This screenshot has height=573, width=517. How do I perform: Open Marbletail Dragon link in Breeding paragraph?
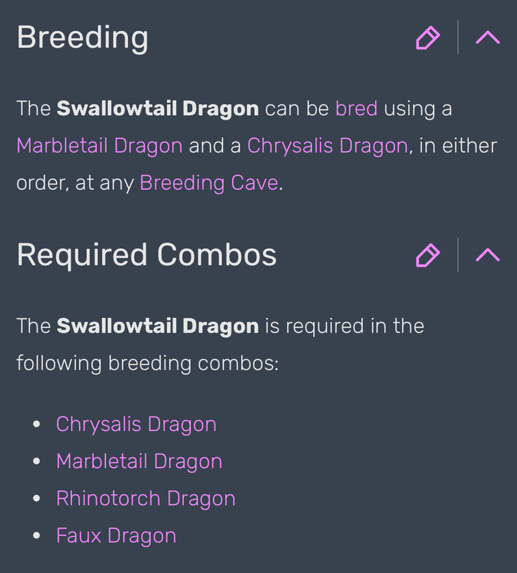[x=100, y=145]
